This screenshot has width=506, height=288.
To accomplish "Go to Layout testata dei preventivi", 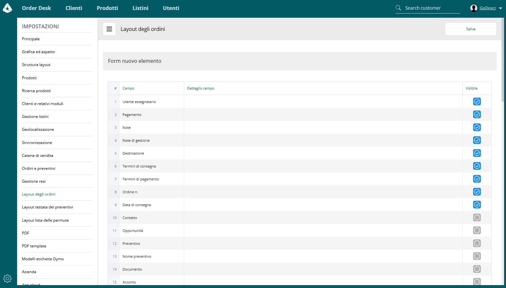I will [47, 207].
